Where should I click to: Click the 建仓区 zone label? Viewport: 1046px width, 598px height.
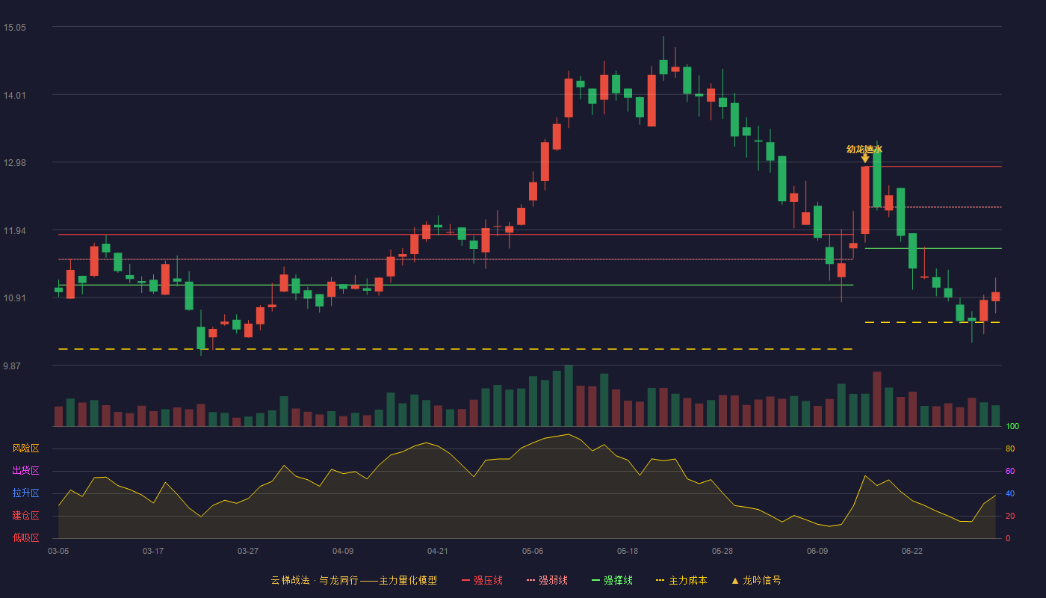[x=26, y=516]
